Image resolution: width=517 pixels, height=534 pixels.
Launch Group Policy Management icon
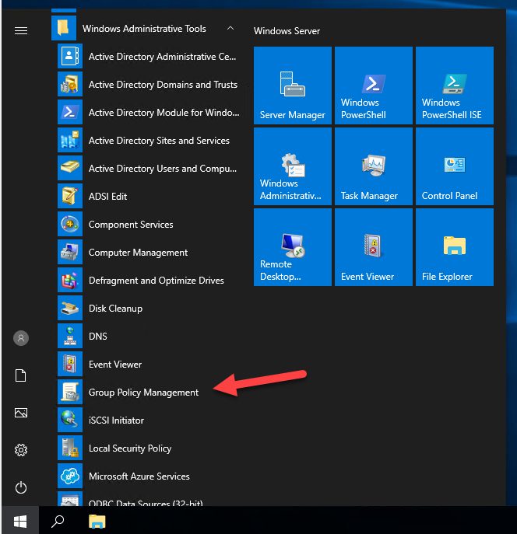pyautogui.click(x=70, y=392)
